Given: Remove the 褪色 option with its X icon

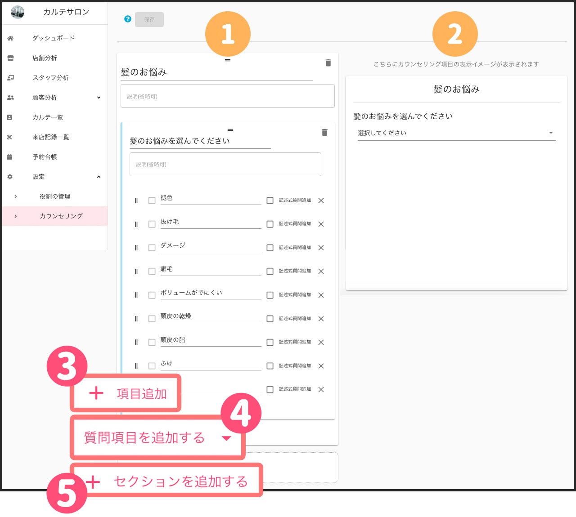Looking at the screenshot, I should point(321,201).
